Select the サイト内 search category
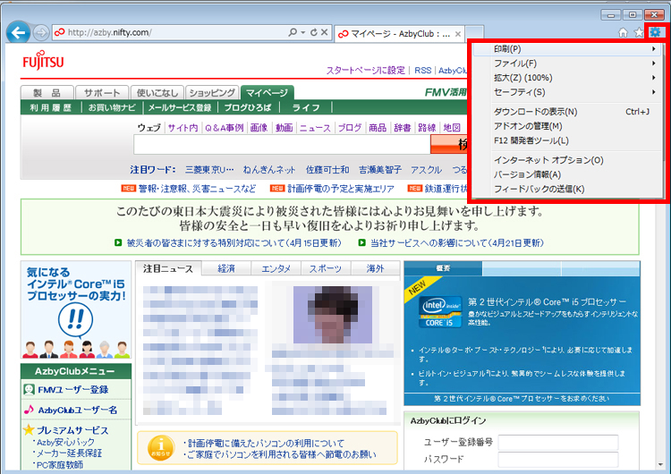Image resolution: width=671 pixels, height=474 pixels. (183, 128)
